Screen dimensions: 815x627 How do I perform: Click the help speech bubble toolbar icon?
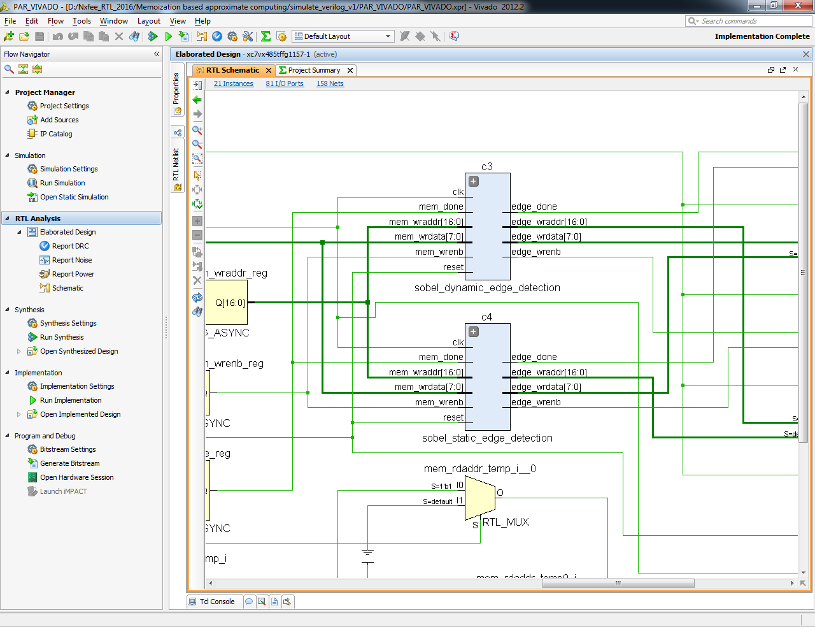click(454, 36)
